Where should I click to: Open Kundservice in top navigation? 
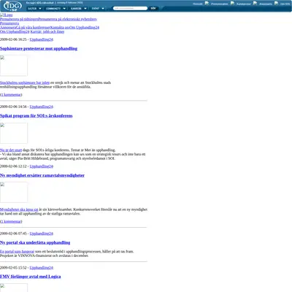click(244, 4)
